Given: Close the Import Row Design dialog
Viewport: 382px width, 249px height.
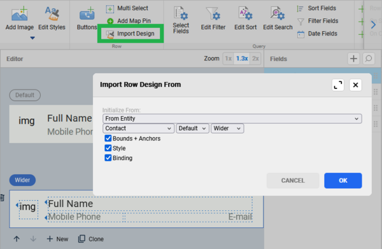Looking at the screenshot, I should pos(355,85).
